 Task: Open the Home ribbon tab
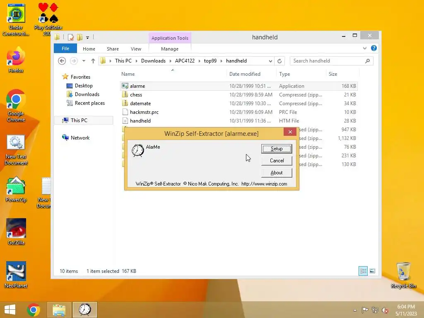tap(89, 49)
